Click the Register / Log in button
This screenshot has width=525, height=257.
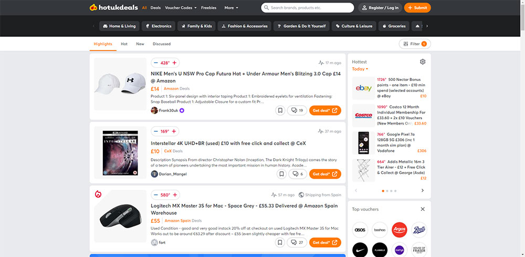coord(380,8)
